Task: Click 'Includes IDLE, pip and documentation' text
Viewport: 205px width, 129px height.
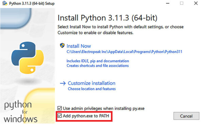Action: coord(98,61)
